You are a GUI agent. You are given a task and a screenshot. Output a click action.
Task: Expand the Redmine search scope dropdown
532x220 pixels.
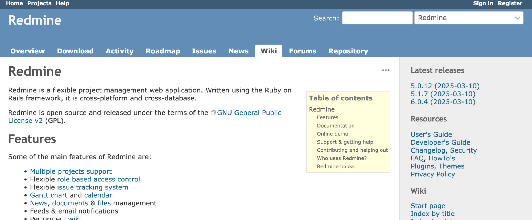pyautogui.click(x=469, y=18)
